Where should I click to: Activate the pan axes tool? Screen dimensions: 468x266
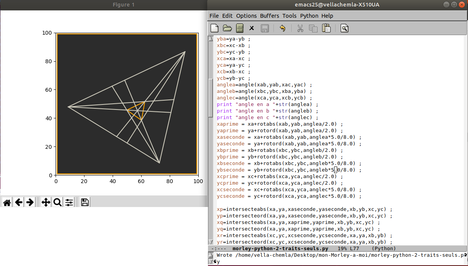point(46,202)
